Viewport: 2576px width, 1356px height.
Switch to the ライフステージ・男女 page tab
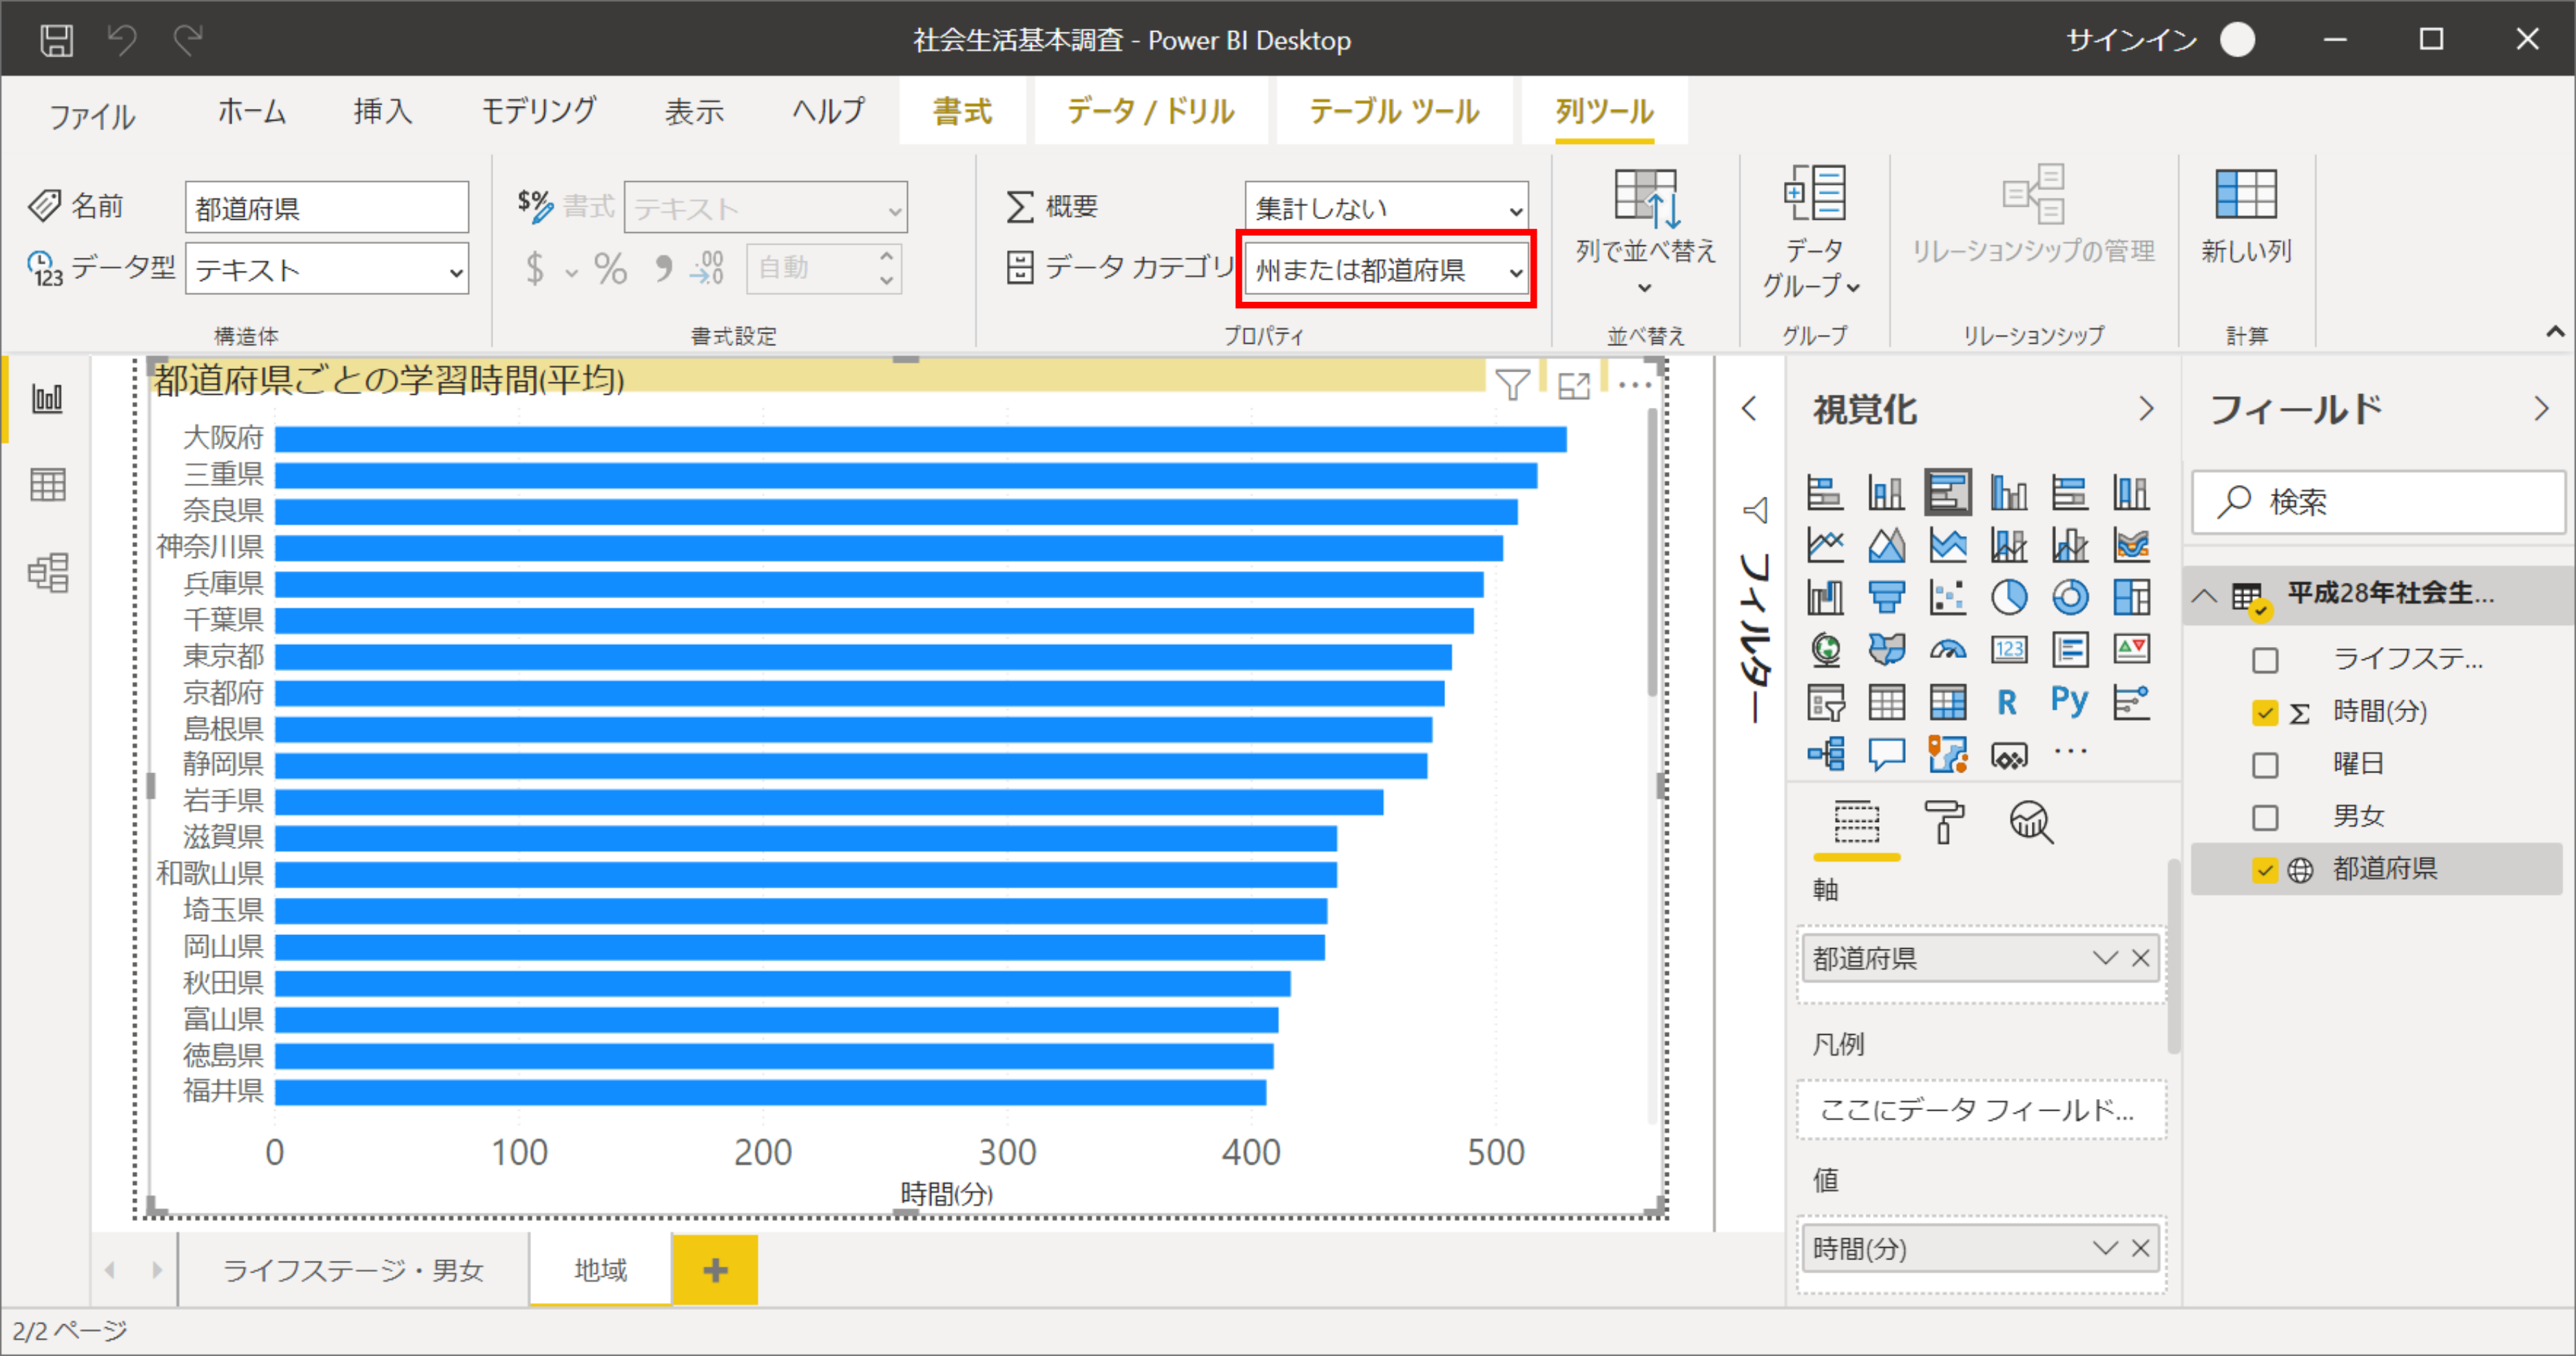(x=353, y=1270)
